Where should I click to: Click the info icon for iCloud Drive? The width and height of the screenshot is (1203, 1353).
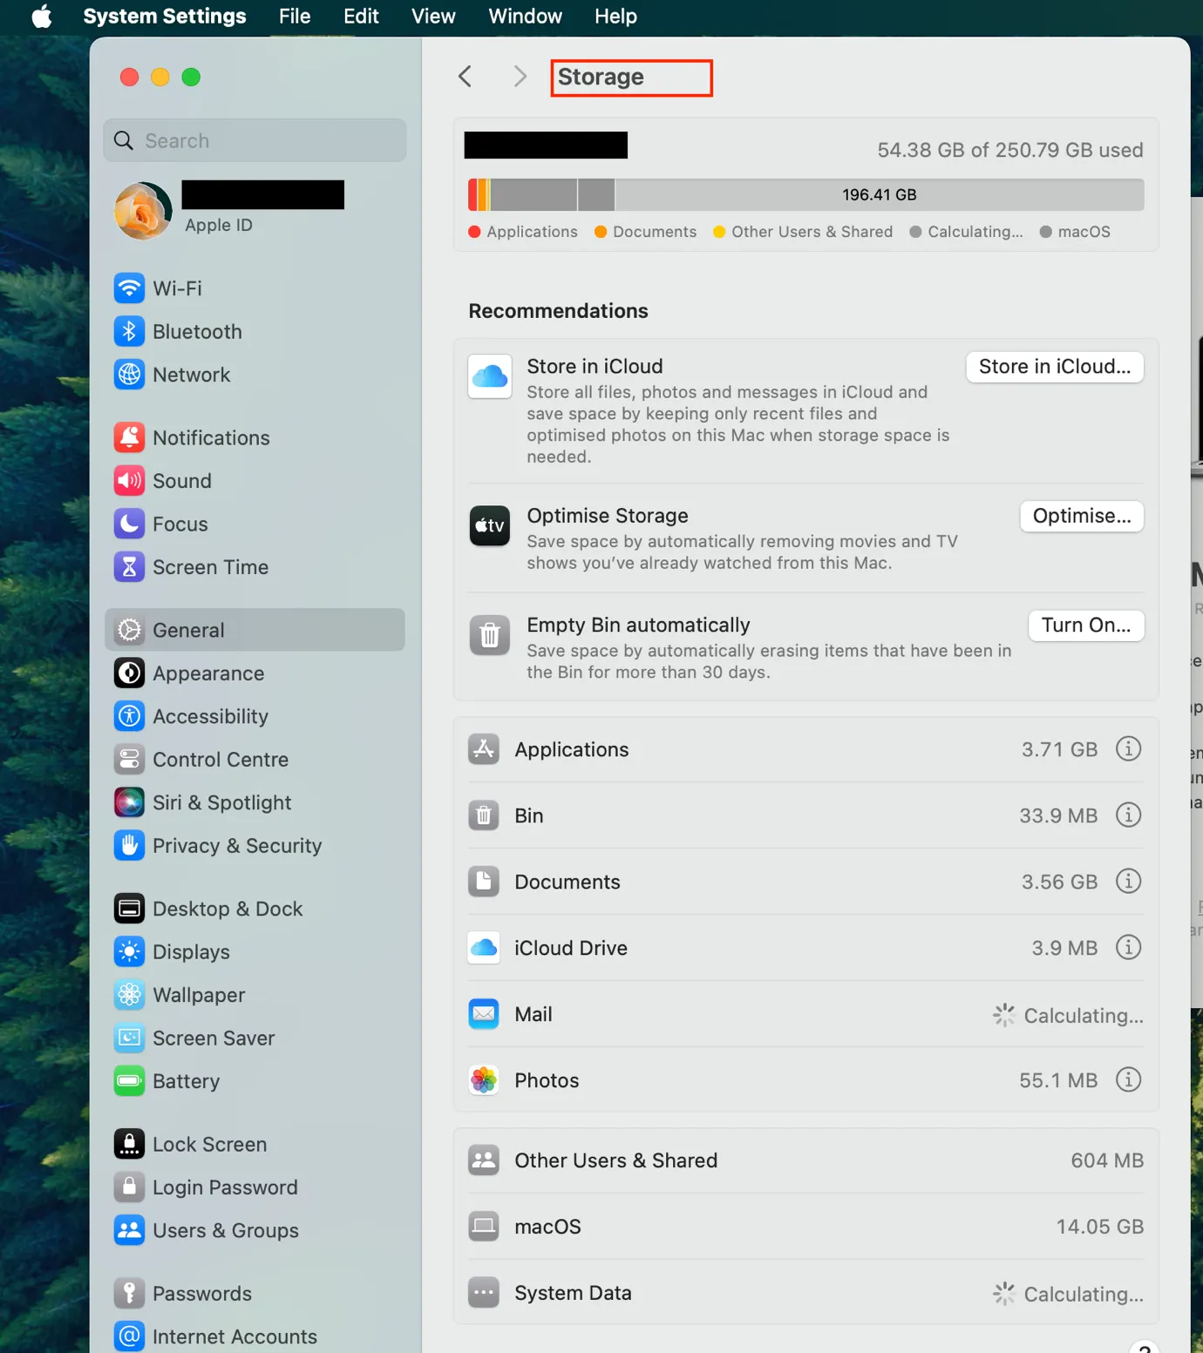pyautogui.click(x=1128, y=948)
